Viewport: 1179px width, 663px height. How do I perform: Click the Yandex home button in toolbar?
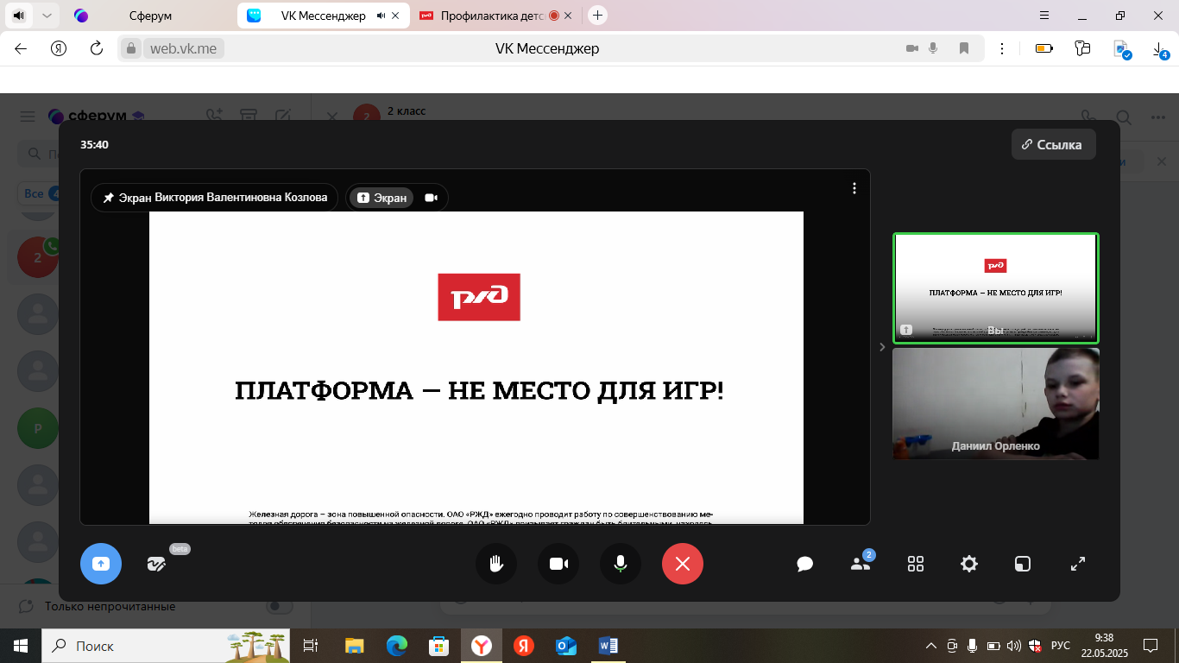[x=59, y=48]
